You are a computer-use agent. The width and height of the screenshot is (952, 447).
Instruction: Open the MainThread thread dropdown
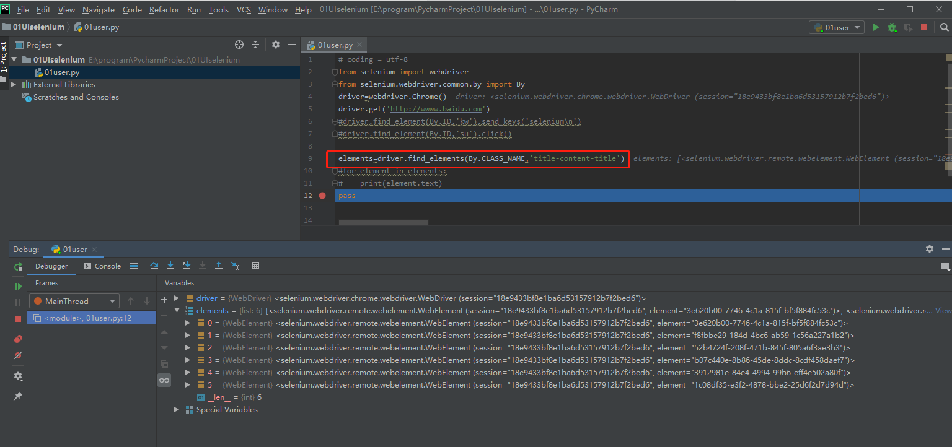74,301
